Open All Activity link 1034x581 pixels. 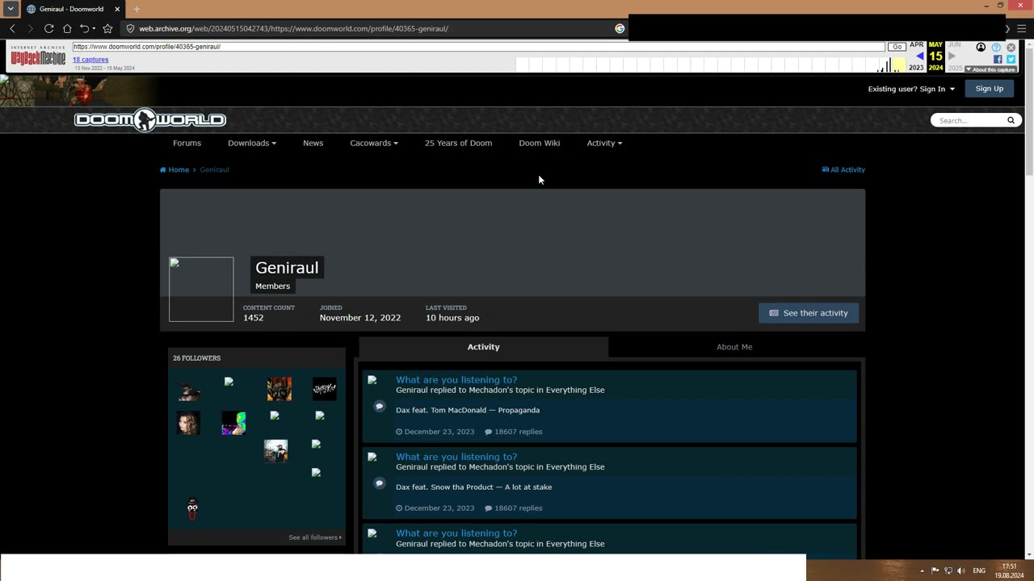coord(843,169)
